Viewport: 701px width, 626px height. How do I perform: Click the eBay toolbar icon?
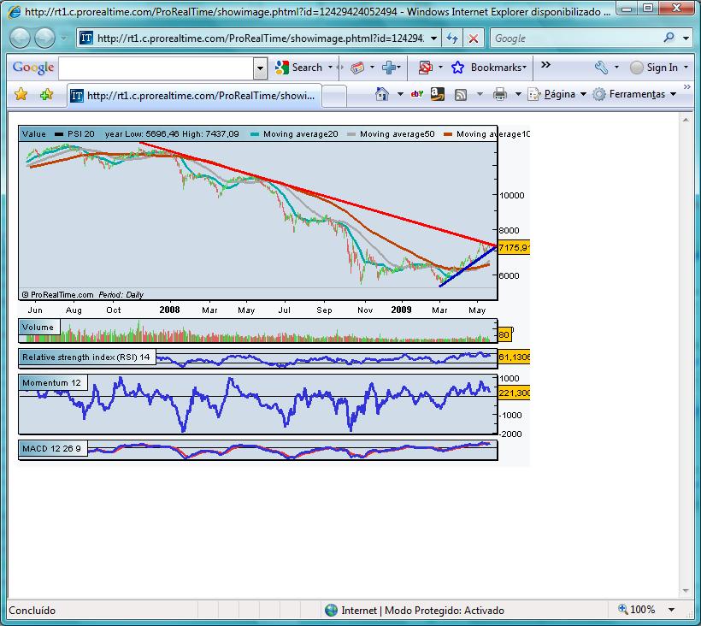pyautogui.click(x=416, y=94)
